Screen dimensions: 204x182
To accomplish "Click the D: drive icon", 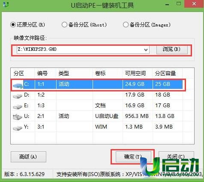I will [18, 96].
